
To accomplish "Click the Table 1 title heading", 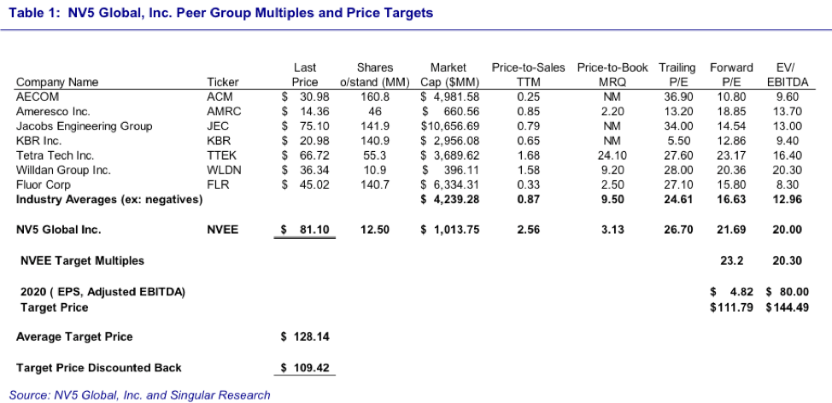I will [221, 13].
